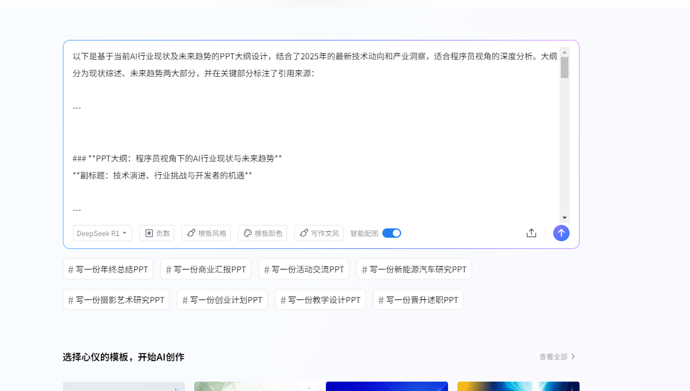
Task: Open the light gray template thumbnail
Action: pyautogui.click(x=124, y=386)
